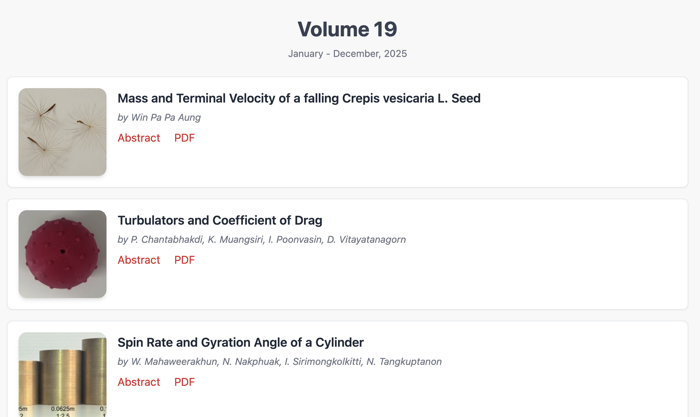This screenshot has height=417, width=700.
Task: Click the red turbulator ball thumbnail
Action: (x=63, y=254)
